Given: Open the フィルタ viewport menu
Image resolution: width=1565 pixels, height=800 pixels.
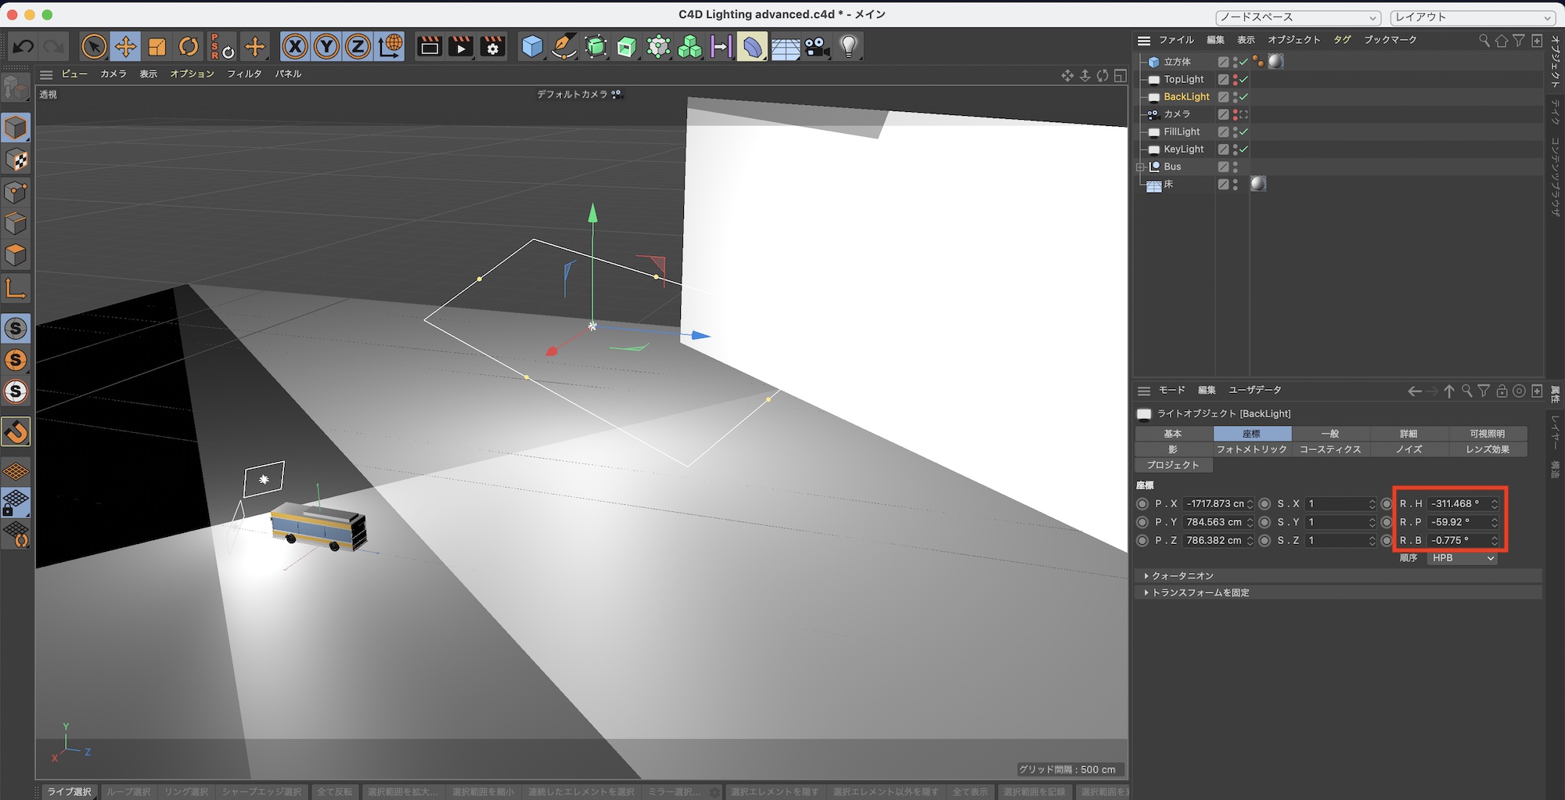Looking at the screenshot, I should (244, 74).
